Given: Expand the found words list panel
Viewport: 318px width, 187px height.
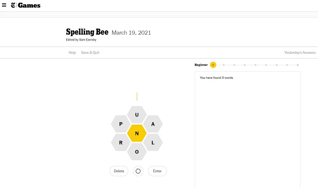Looking at the screenshot, I should pos(247,129).
